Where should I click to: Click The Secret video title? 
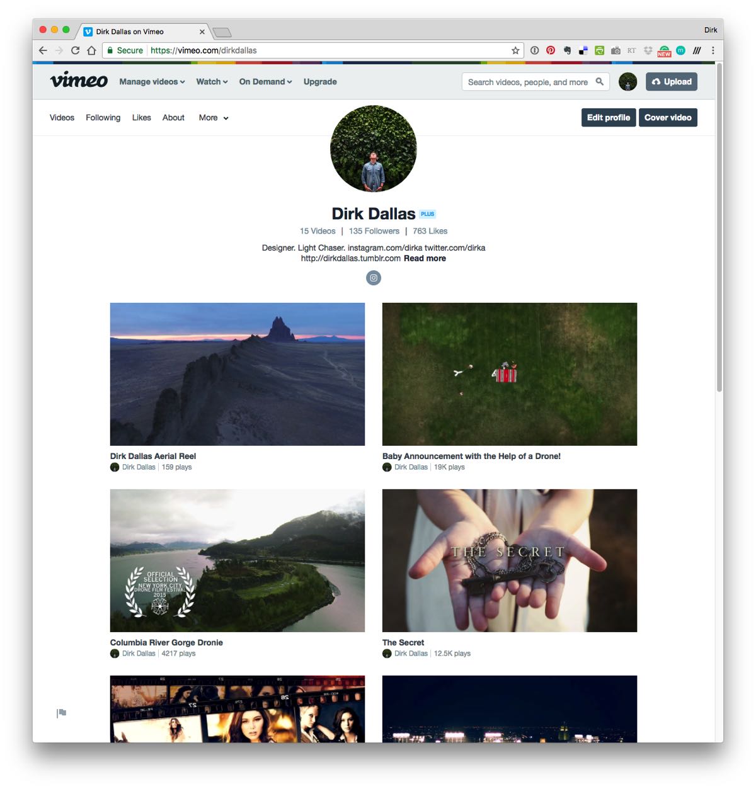click(403, 643)
